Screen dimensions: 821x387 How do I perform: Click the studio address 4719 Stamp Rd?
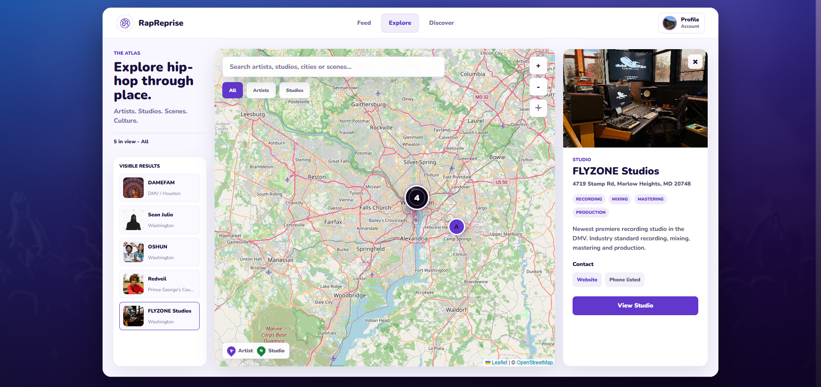click(x=632, y=184)
